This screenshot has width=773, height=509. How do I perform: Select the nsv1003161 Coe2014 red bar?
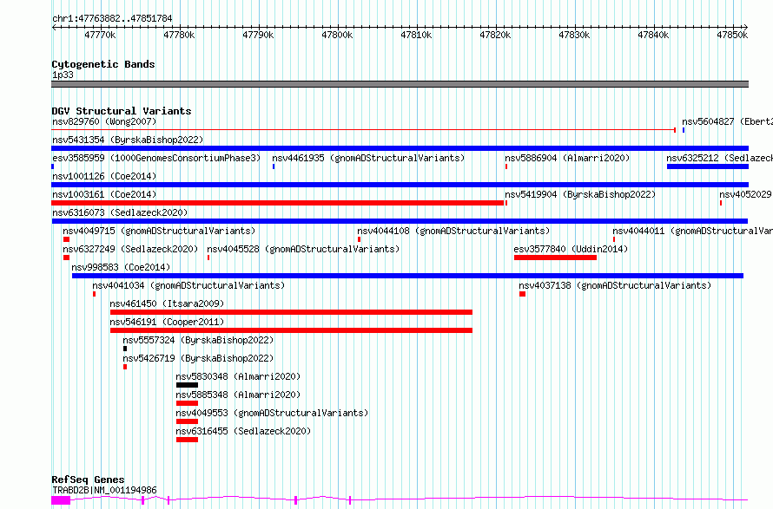pyautogui.click(x=278, y=203)
